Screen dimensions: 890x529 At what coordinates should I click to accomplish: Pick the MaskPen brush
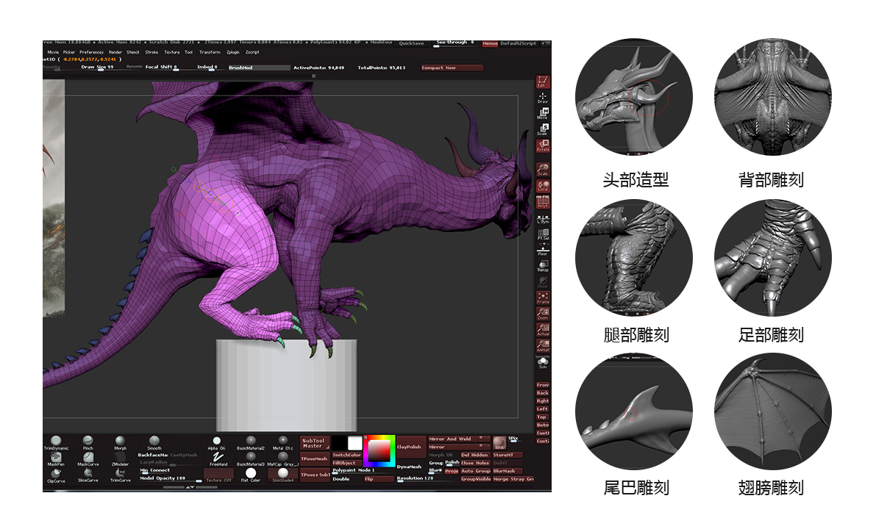[56, 458]
